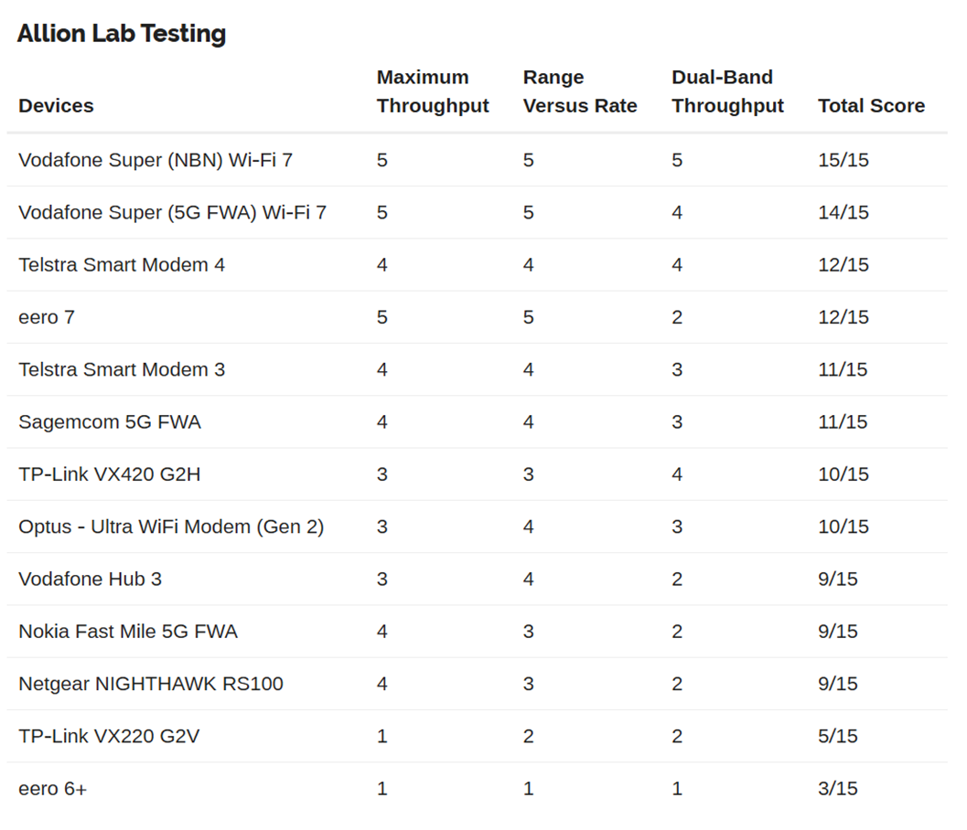Viewport: 967px width, 830px height.
Task: Select the Nokia Fast Mile 5G FWA name
Action: (128, 632)
